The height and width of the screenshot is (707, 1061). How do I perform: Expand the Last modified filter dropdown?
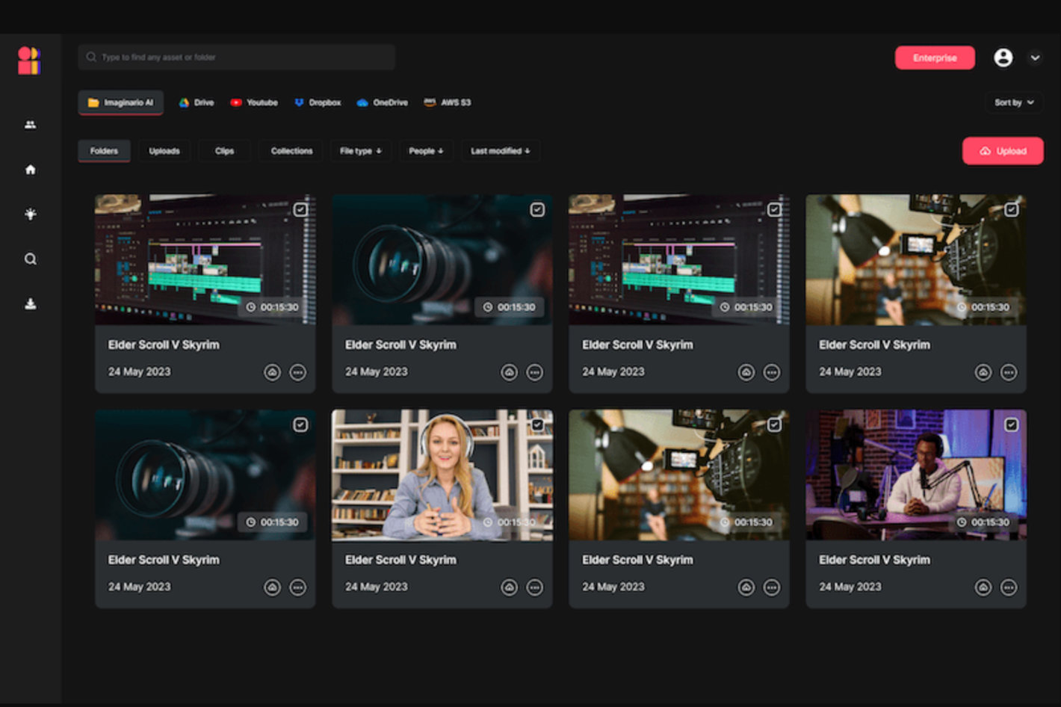click(501, 151)
